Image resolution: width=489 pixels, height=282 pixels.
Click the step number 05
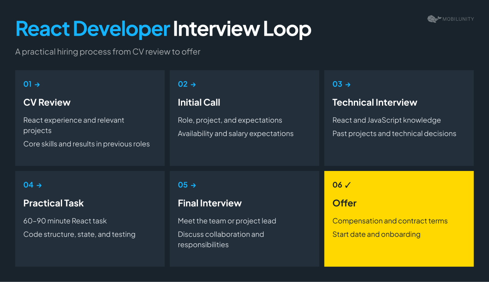tap(183, 185)
